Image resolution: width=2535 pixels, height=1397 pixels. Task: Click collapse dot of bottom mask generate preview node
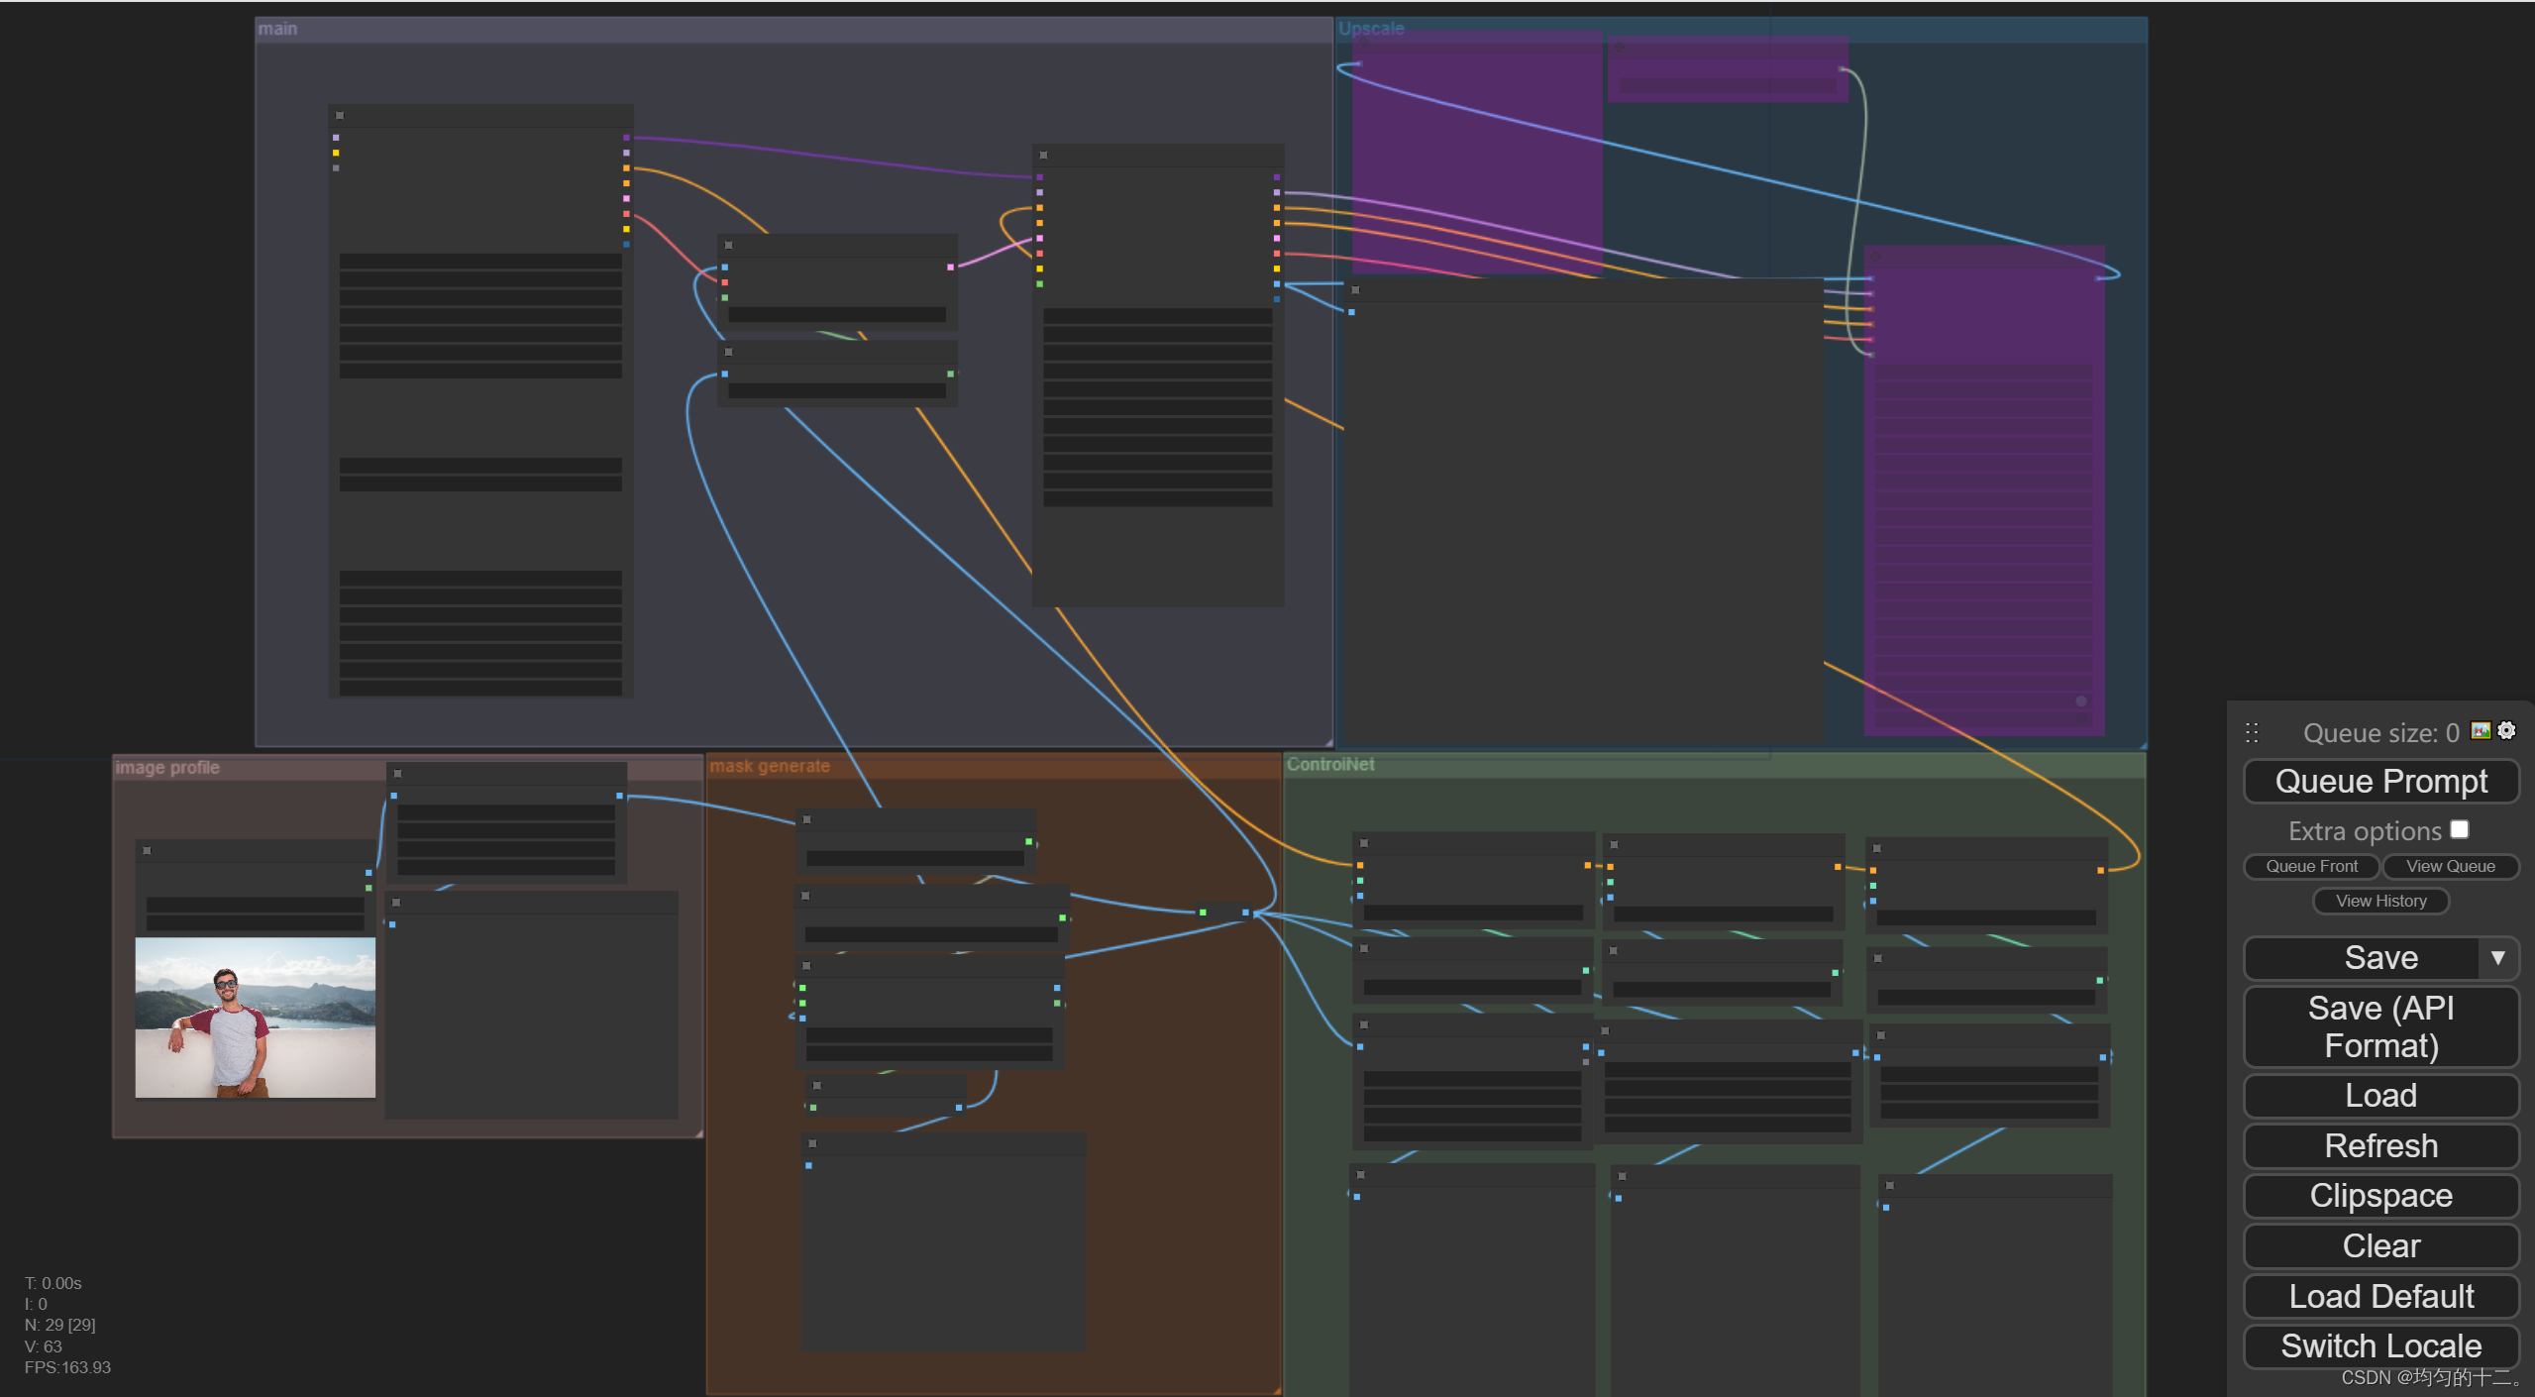(812, 1143)
